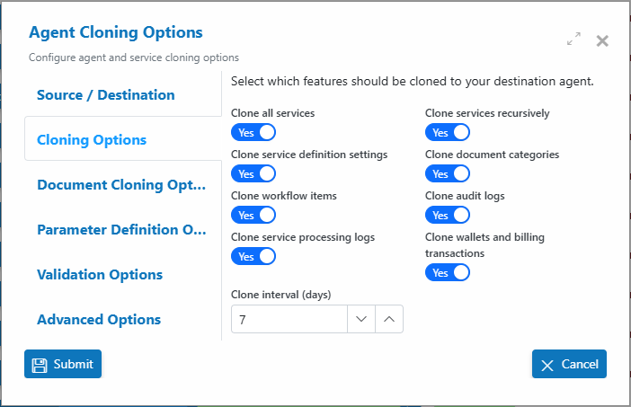631x407 pixels.
Task: Toggle off Clone all services
Action: pyautogui.click(x=253, y=132)
